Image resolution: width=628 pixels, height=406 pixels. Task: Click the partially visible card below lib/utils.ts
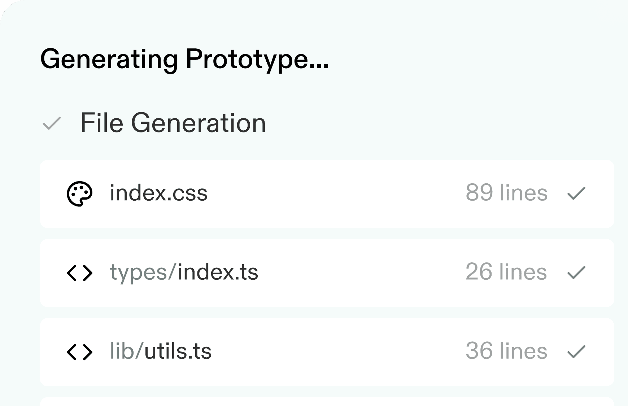pos(327,402)
